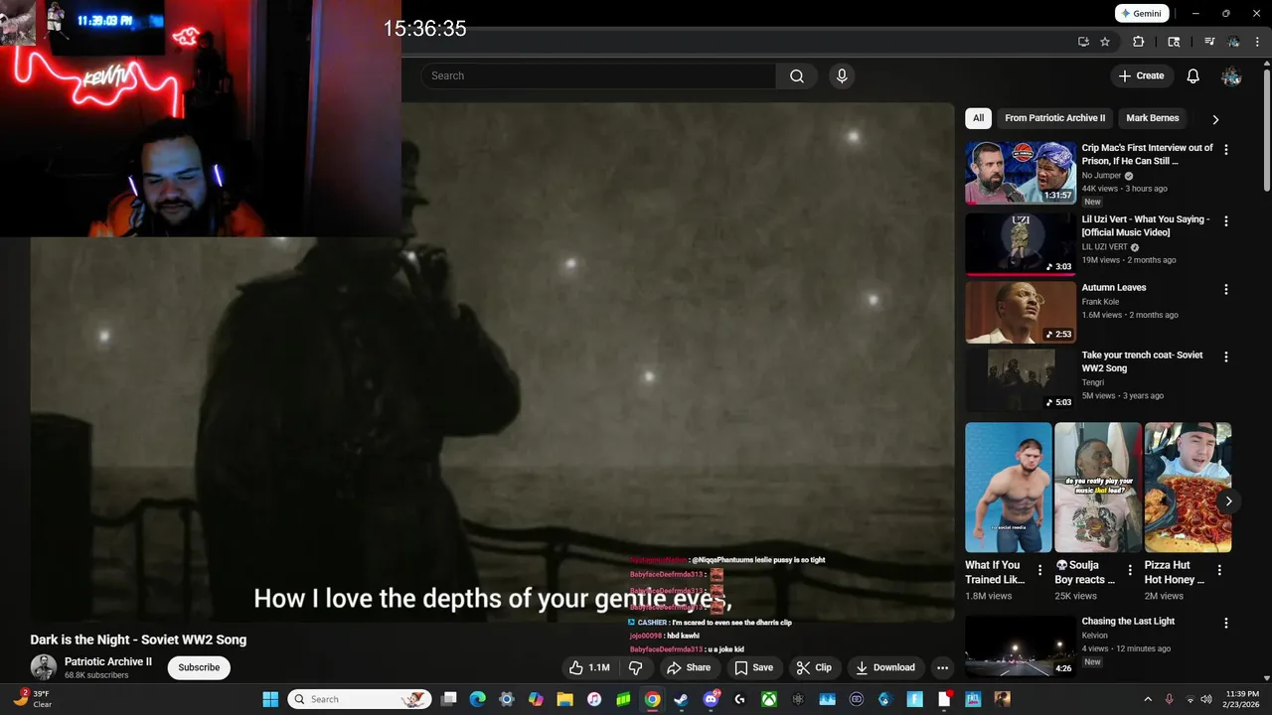Open options for What If You Trained short
The image size is (1272, 715).
[x=1039, y=571]
